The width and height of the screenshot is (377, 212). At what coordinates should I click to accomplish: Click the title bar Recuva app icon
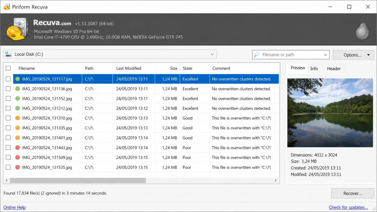[x=6, y=7]
